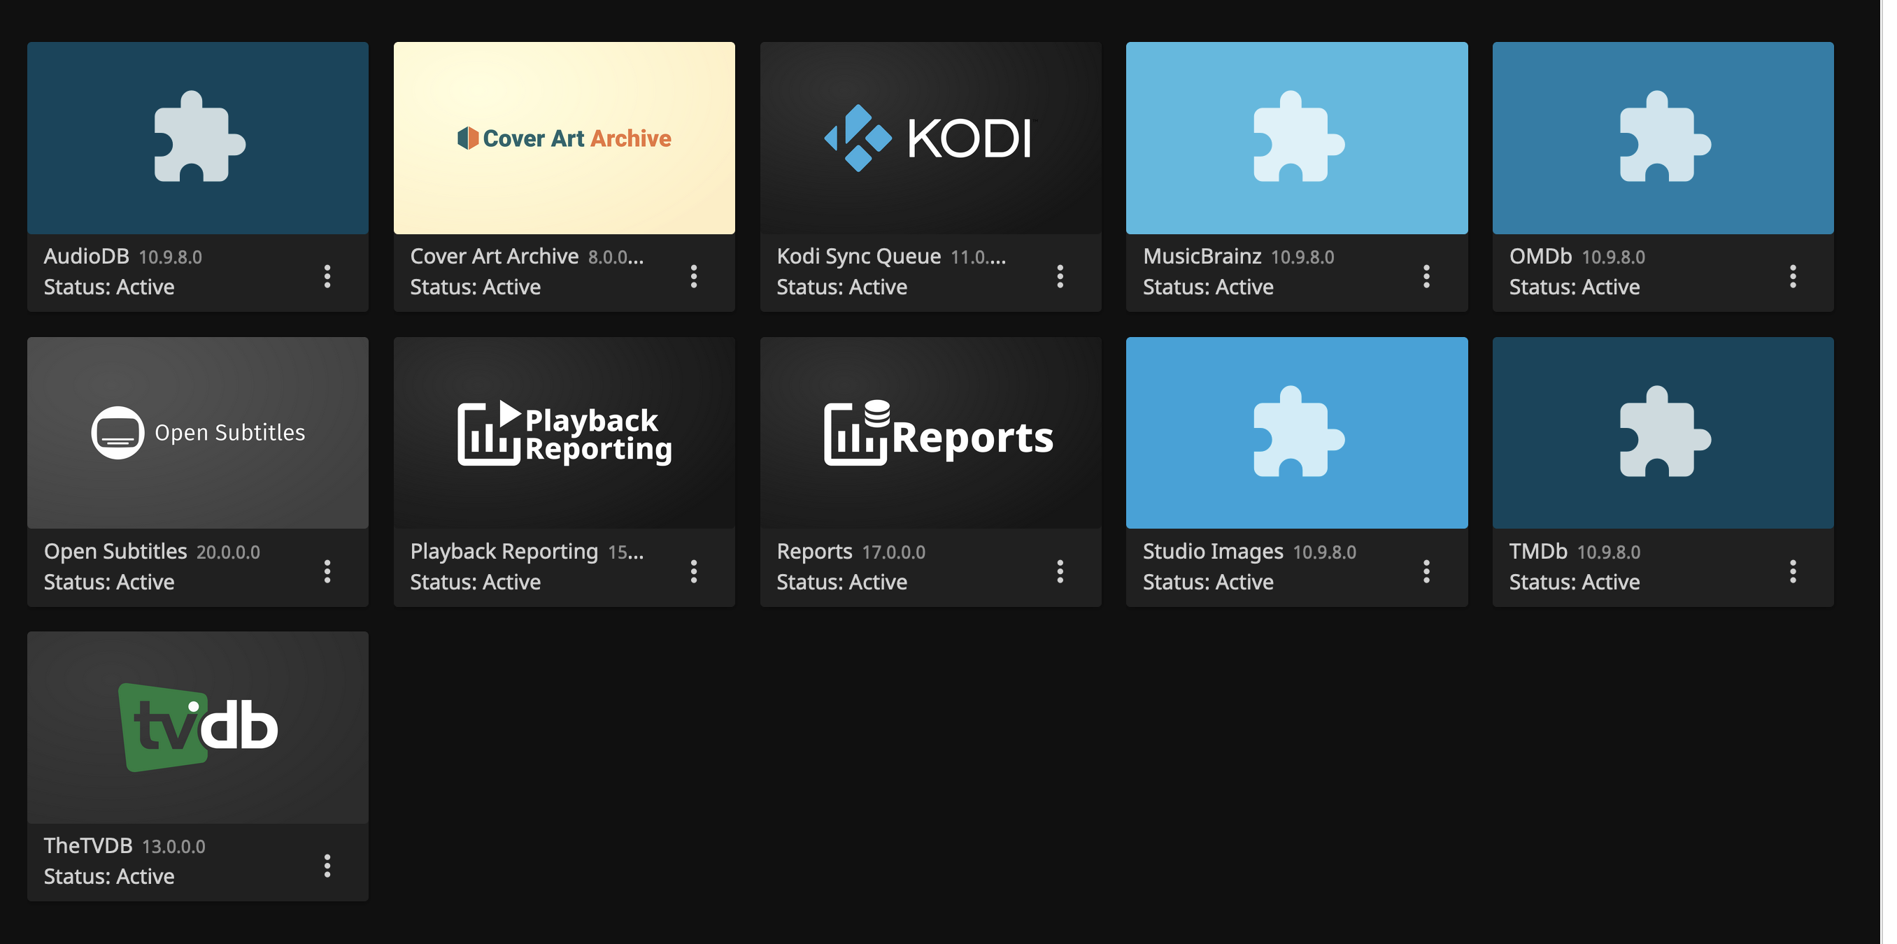1897x944 pixels.
Task: Open the Open Subtitles logo thumbnail
Action: [197, 433]
